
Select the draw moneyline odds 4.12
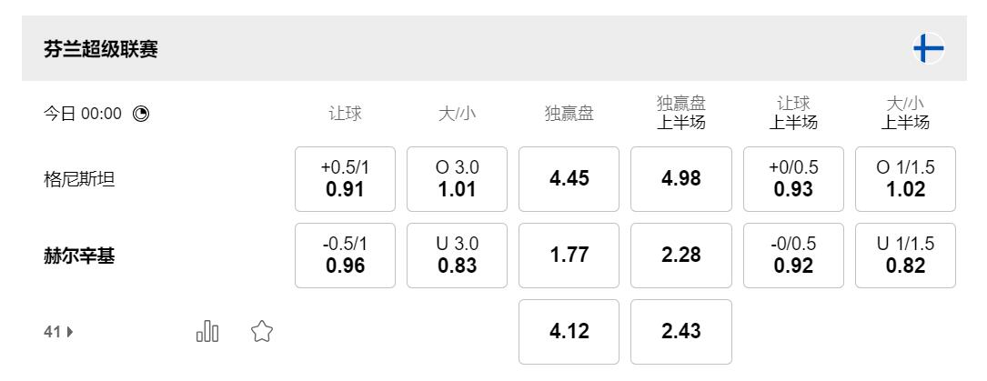[569, 332]
